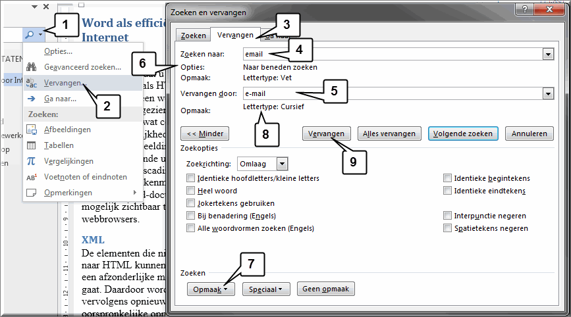
Task: Select Vergelijkingen menu entry
Action: tap(68, 161)
